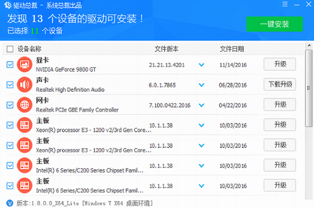The width and height of the screenshot is (314, 208).
Task: Toggle the select-all checkbox beside 设备名称
Action: pos(10,49)
